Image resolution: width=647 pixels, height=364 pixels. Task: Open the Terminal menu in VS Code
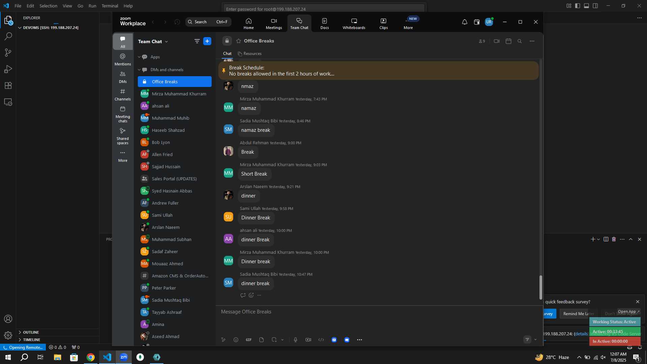tap(110, 6)
